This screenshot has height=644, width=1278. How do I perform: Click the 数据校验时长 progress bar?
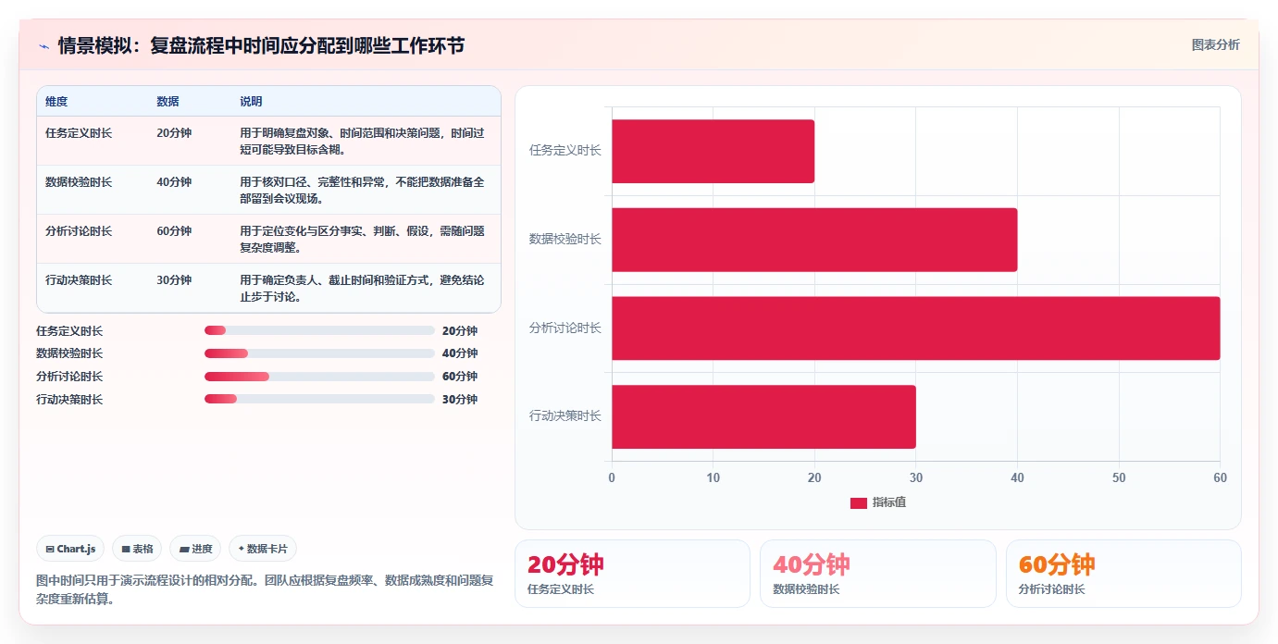point(319,353)
